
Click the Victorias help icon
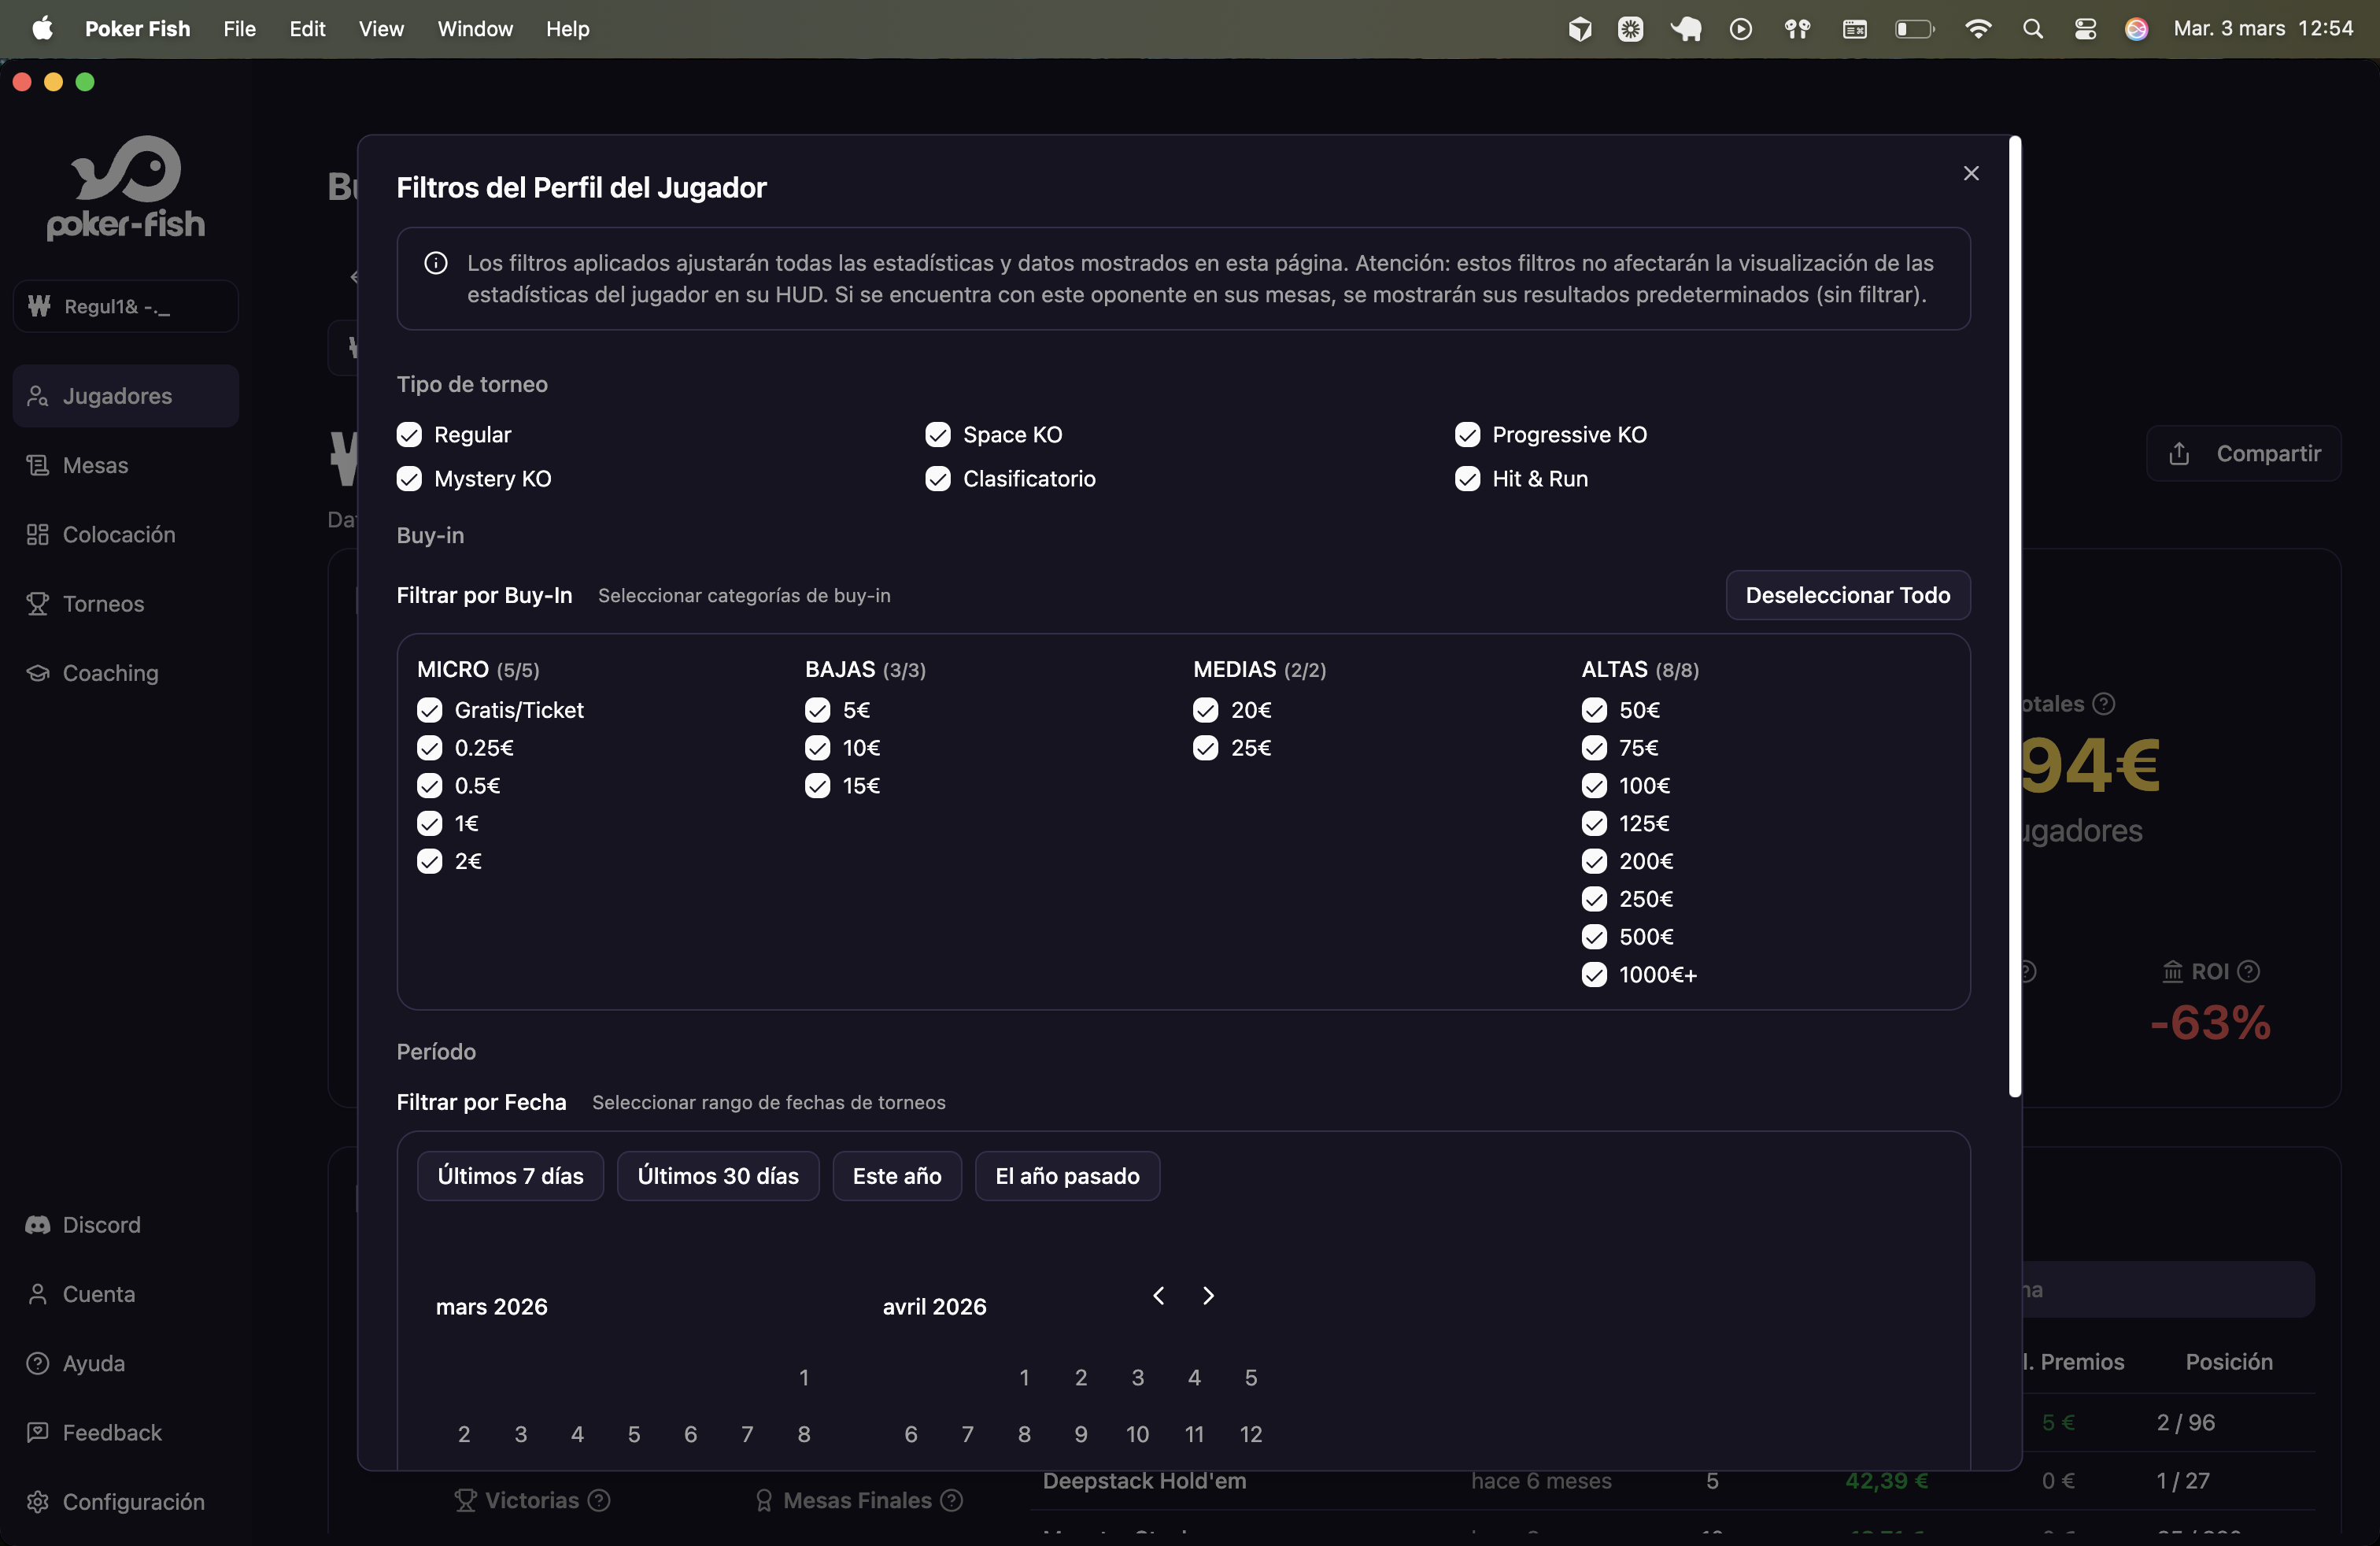pyautogui.click(x=599, y=1500)
